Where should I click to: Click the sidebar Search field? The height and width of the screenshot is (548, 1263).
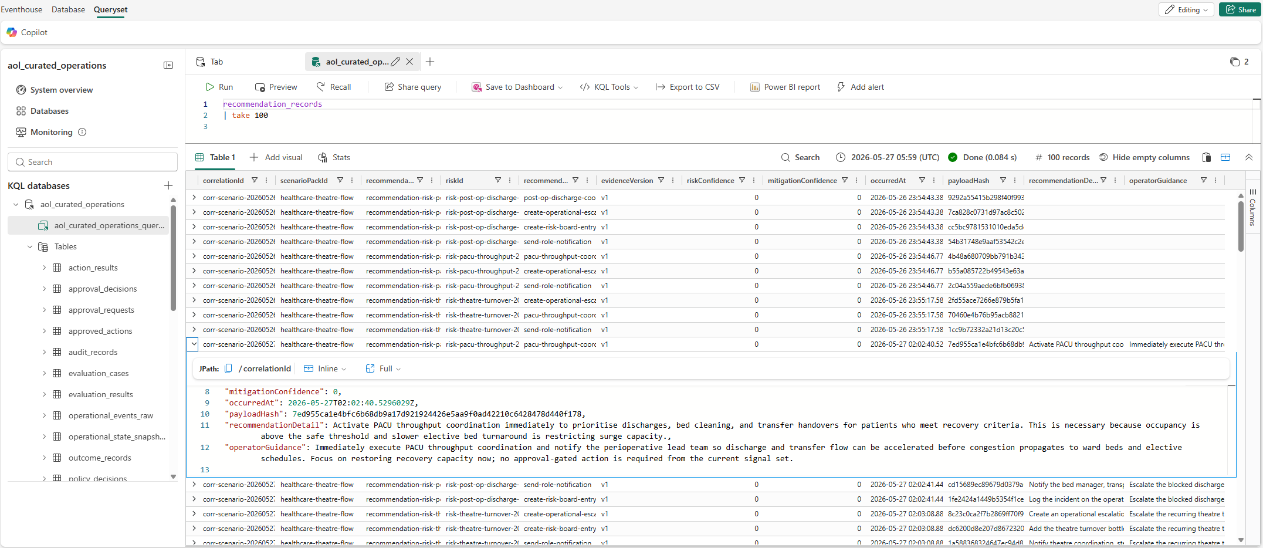(93, 162)
